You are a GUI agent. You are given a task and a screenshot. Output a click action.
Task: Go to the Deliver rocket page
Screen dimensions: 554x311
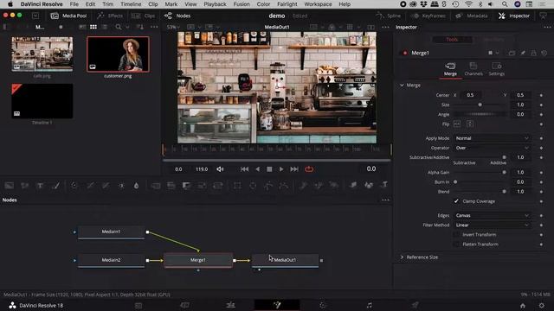(415, 305)
